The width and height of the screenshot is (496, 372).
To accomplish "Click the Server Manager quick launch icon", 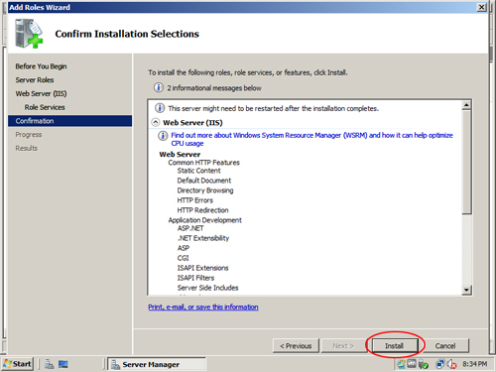I will (x=50, y=364).
